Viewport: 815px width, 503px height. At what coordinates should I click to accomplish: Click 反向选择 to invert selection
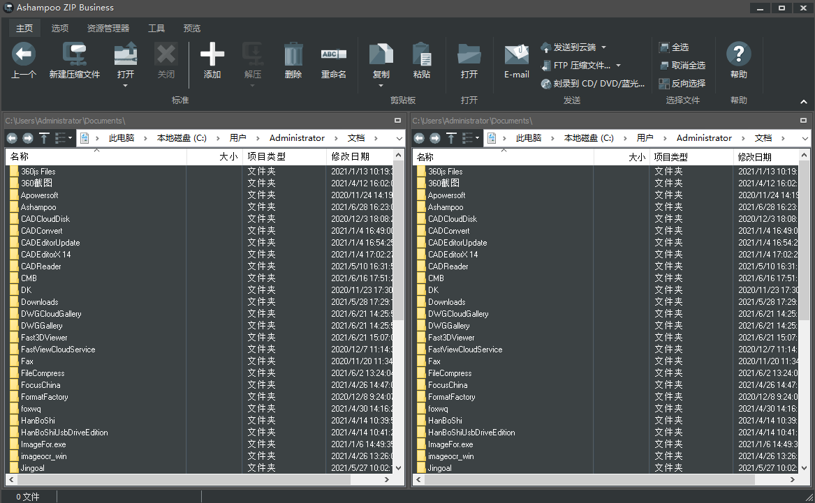[682, 84]
